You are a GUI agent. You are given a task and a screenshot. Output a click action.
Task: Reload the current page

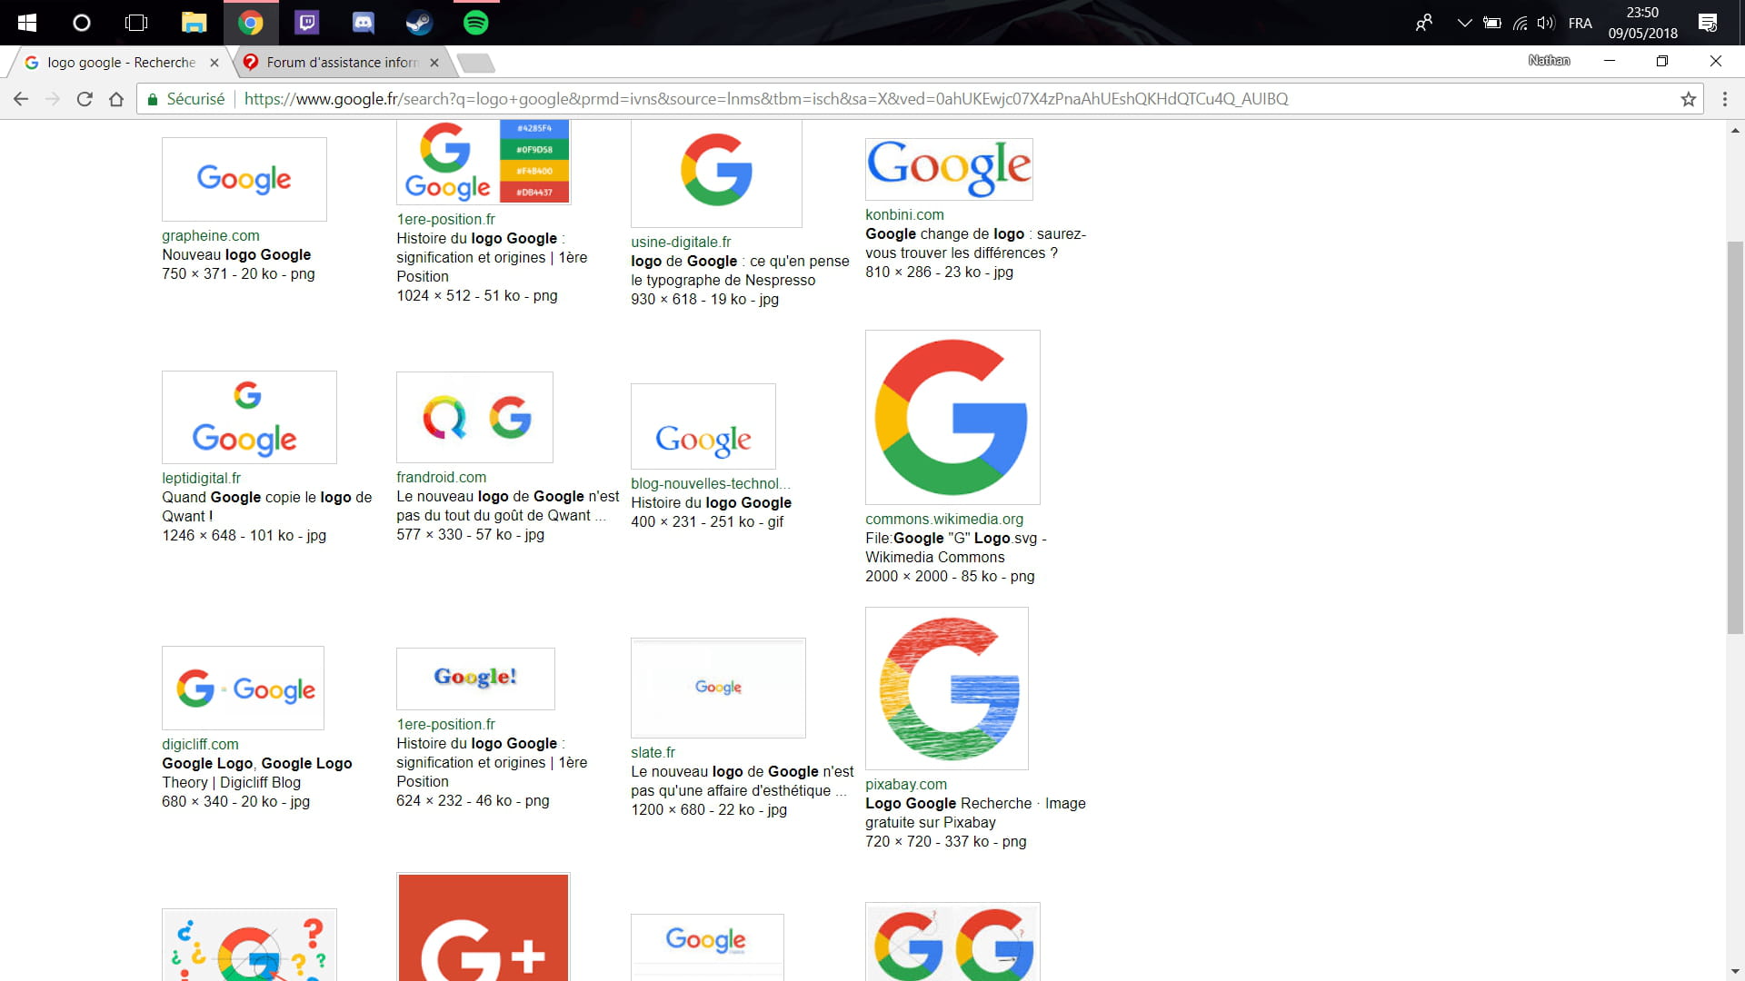coord(85,99)
